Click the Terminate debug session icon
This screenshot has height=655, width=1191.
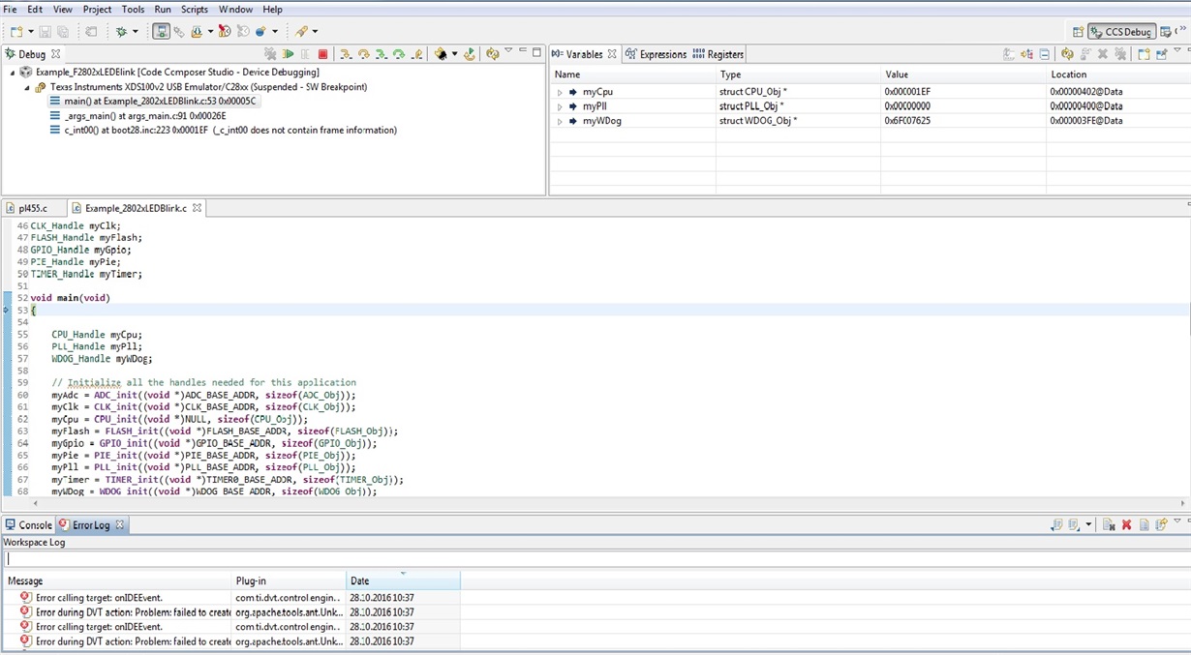(322, 53)
